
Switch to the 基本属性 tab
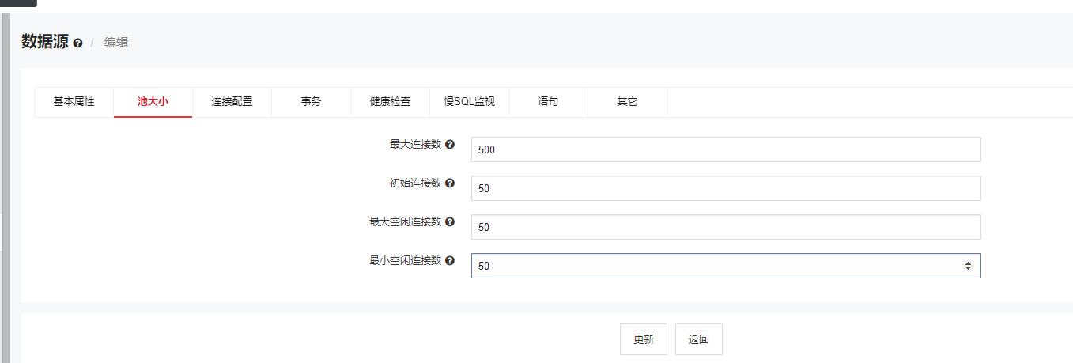(x=74, y=102)
